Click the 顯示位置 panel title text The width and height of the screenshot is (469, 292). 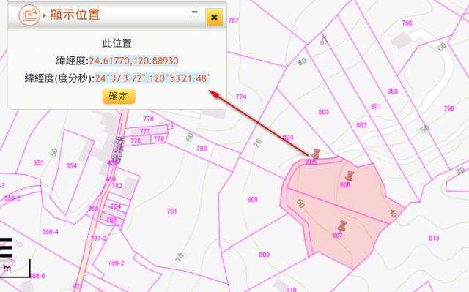pyautogui.click(x=75, y=15)
